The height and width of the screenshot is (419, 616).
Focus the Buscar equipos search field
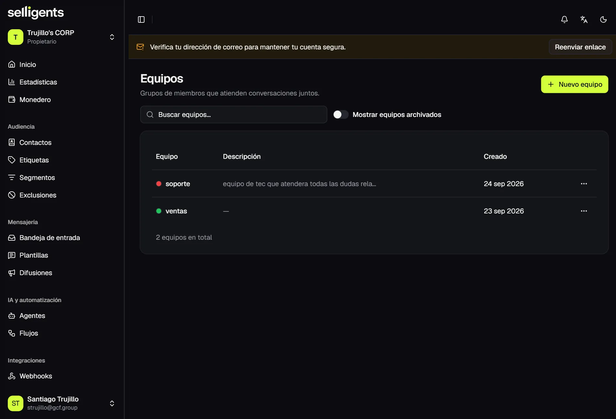tap(233, 114)
